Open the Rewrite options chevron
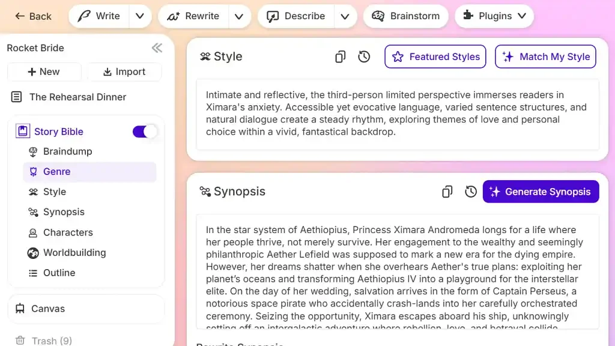This screenshot has height=346, width=615. [239, 16]
